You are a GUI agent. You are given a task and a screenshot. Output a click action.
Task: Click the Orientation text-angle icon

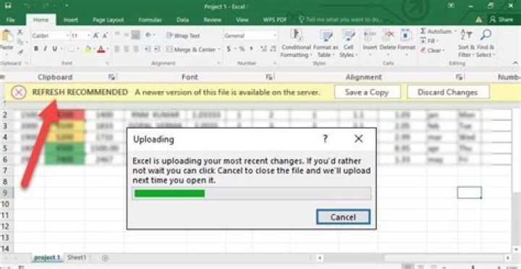tap(148, 35)
